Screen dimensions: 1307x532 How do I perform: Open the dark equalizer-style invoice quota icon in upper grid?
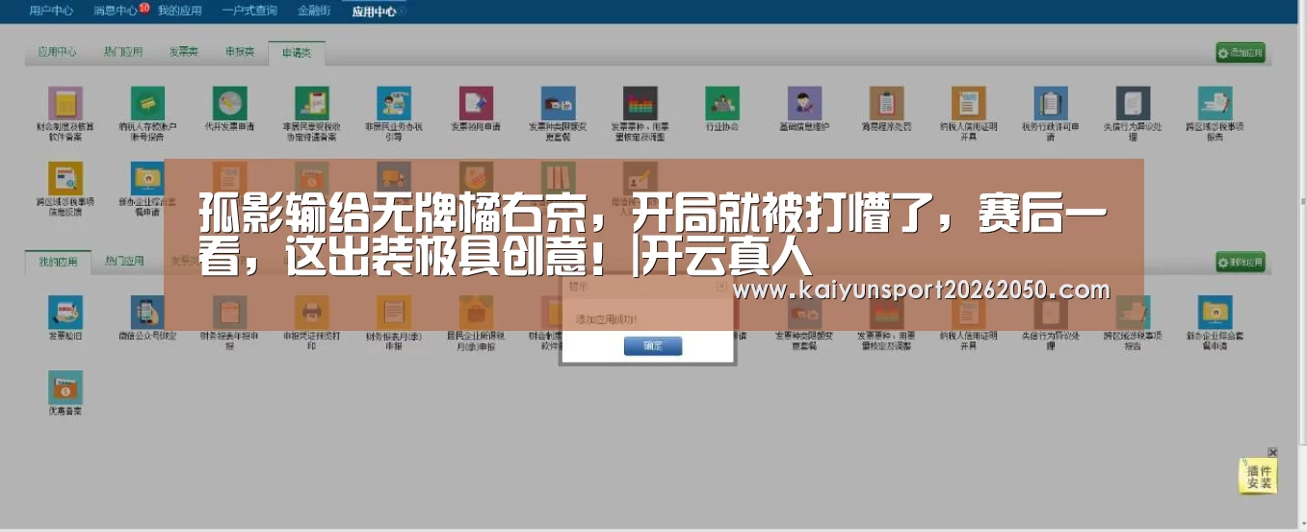click(640, 103)
